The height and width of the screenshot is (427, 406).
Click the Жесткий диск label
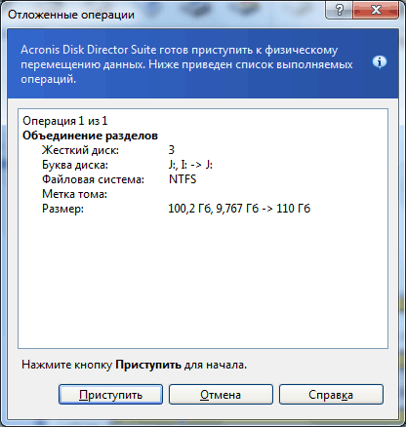(x=80, y=150)
